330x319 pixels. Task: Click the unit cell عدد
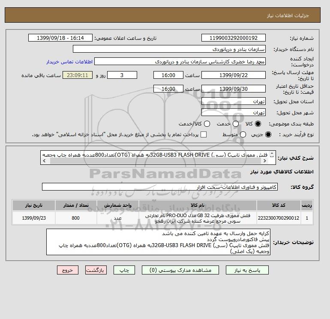click(x=118, y=218)
